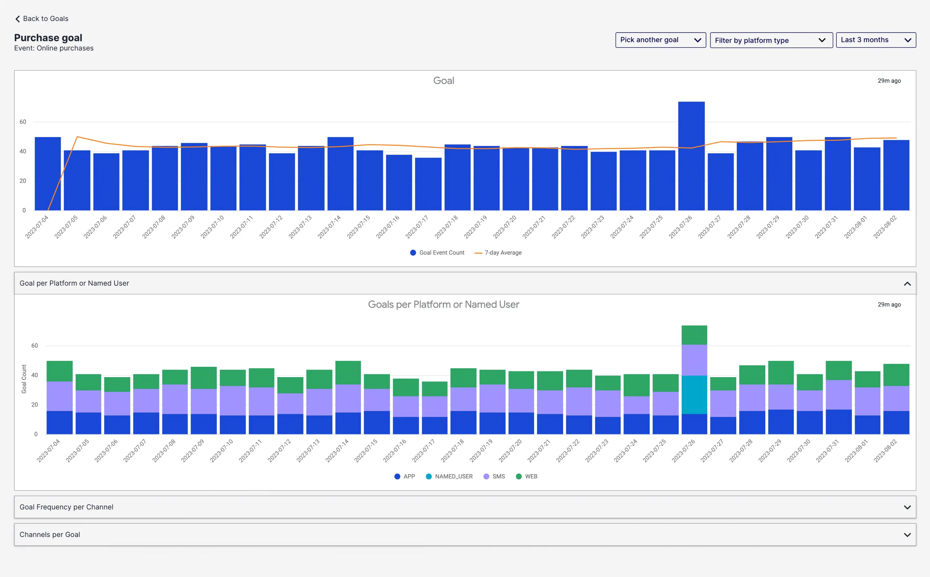Click the teal NAMED_USER segment on 2023-07-26
Viewport: 930px width, 577px height.
point(694,395)
